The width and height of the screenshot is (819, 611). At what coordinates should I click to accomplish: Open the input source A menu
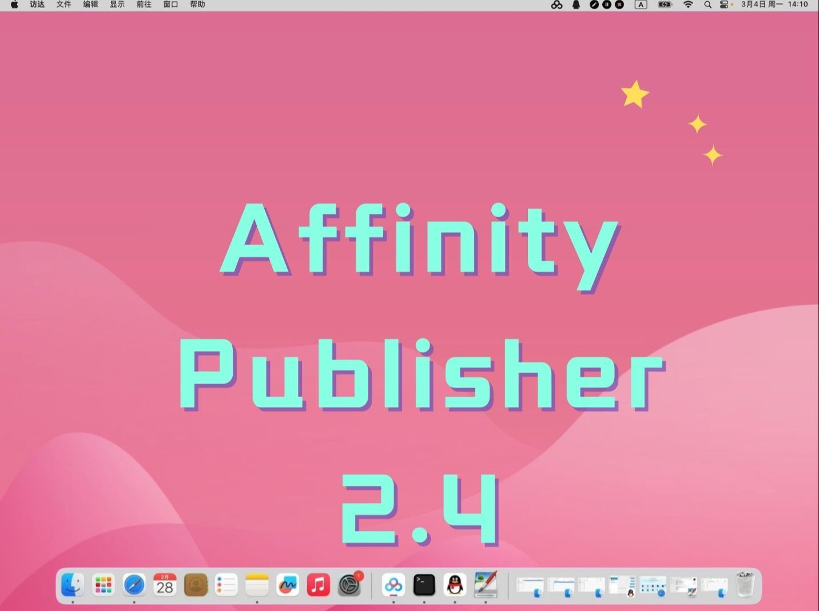[641, 5]
